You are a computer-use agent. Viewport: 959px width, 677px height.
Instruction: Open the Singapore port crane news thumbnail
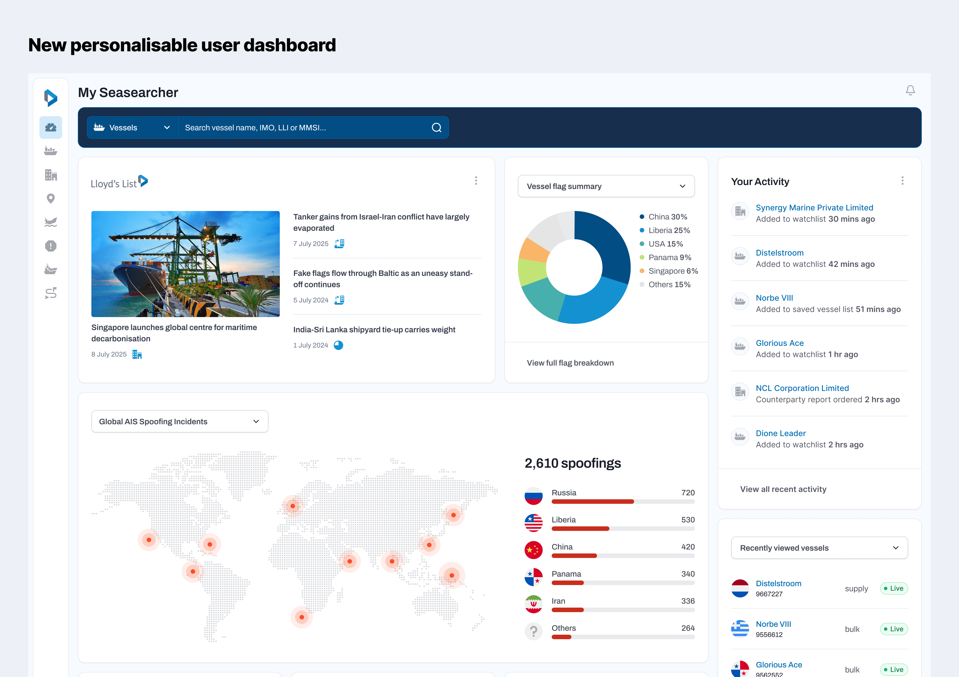(x=185, y=264)
